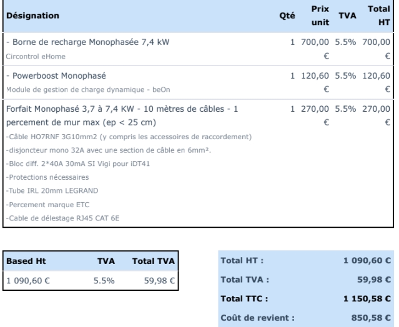Select the beOn charge management module description
Image resolution: width=399 pixels, height=327 pixels.
(x=82, y=89)
